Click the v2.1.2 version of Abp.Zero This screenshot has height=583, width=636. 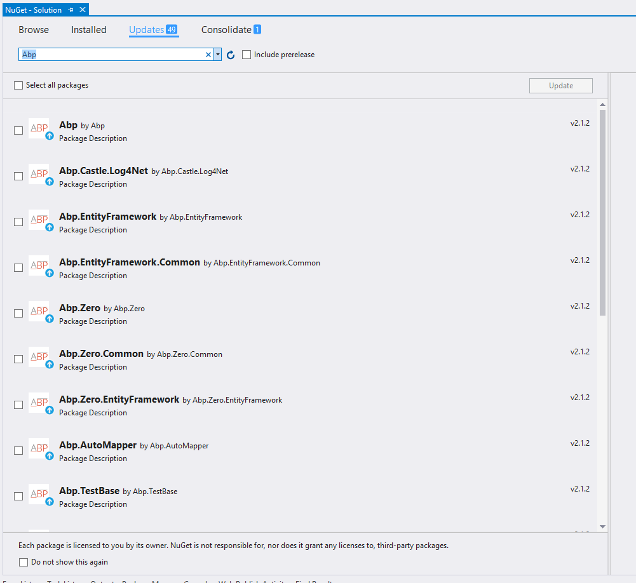point(580,306)
